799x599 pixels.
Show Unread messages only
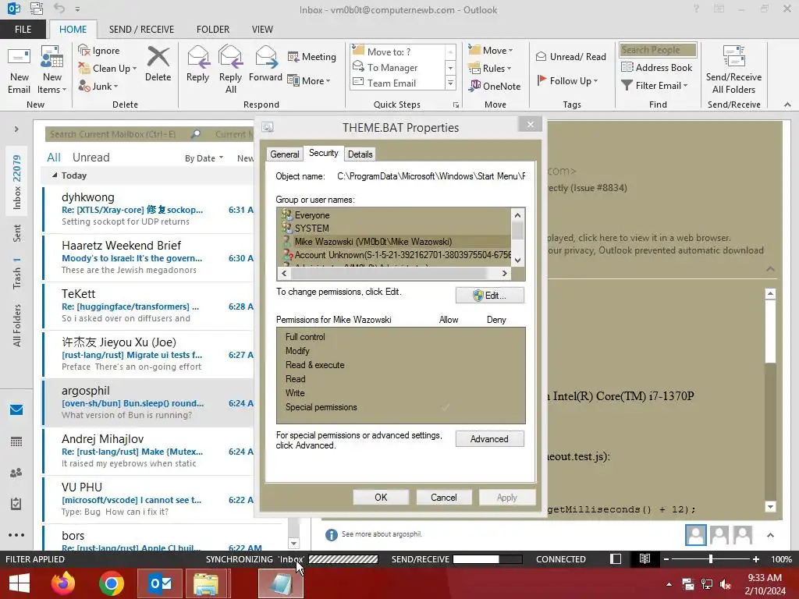pyautogui.click(x=91, y=158)
